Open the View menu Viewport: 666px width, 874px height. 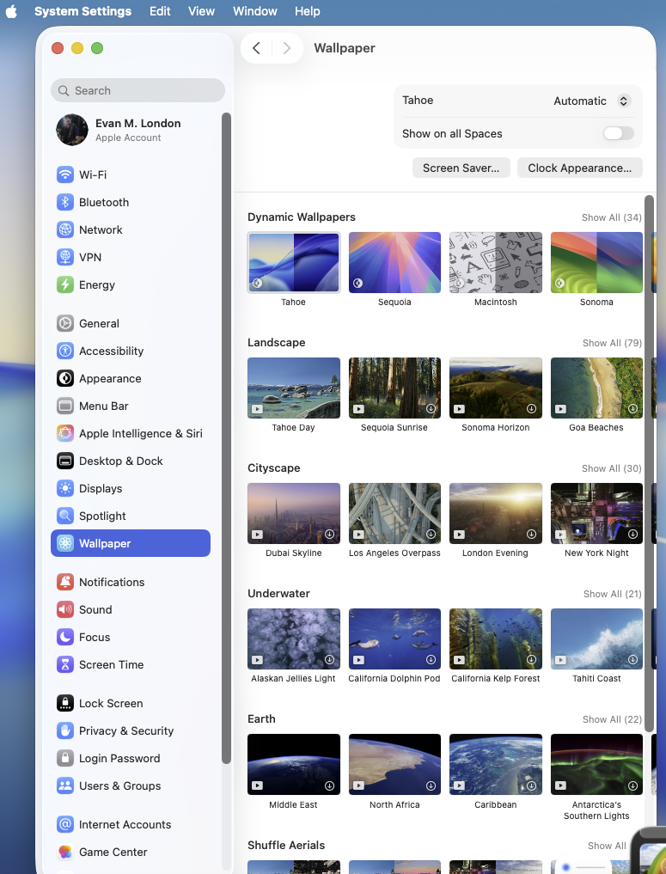pos(201,11)
